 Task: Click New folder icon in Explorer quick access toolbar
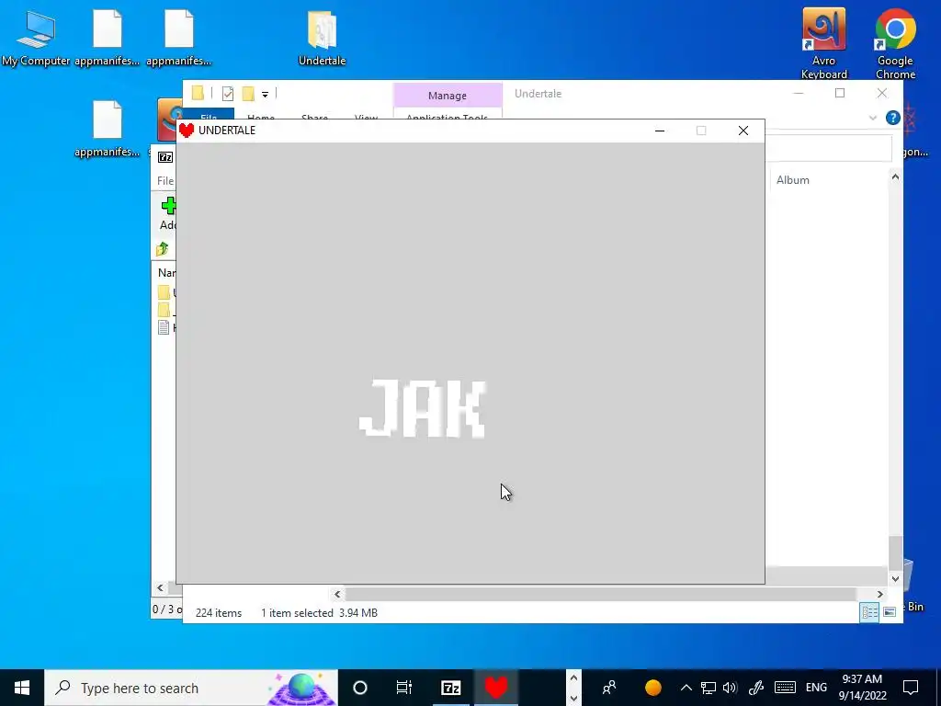coord(248,93)
